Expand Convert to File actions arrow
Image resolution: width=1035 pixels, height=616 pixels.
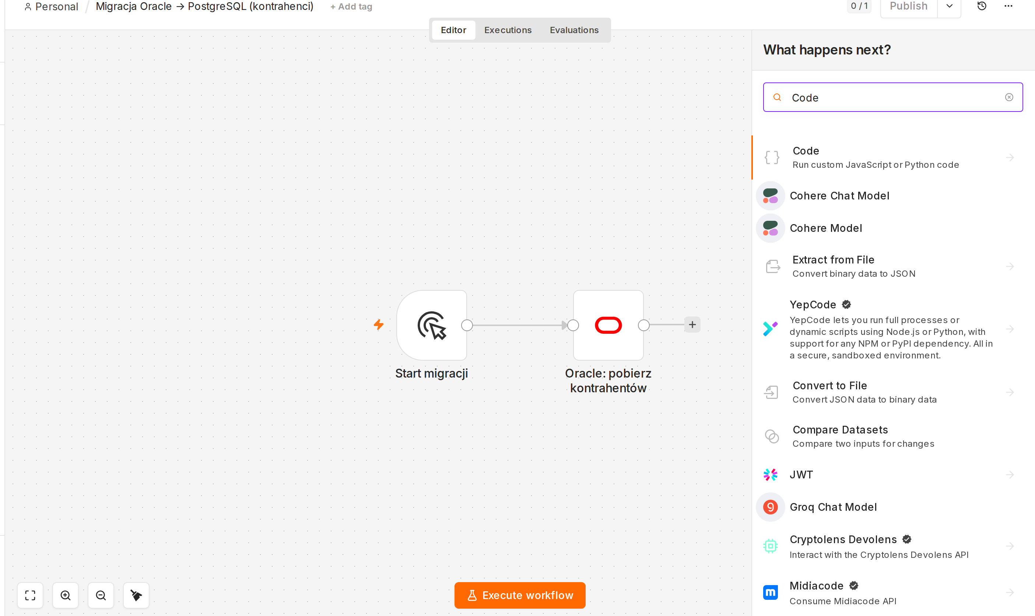(x=1010, y=392)
